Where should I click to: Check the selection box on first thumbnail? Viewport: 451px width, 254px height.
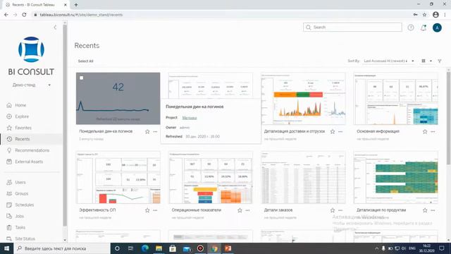tap(82, 78)
